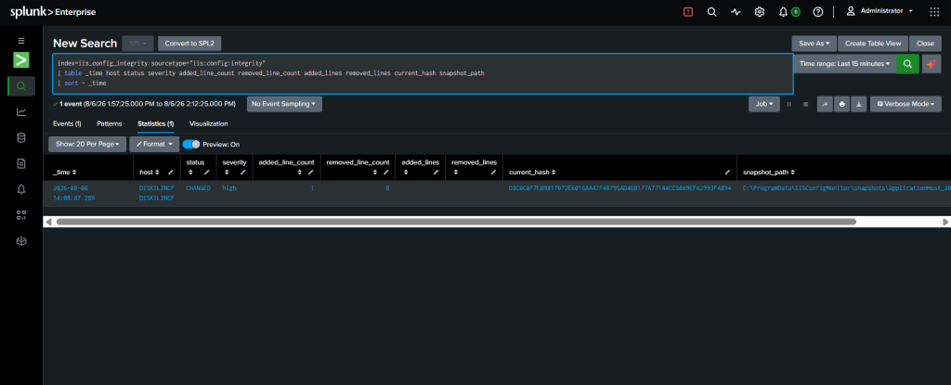Click the header search magnifier icon
Viewport: 951px width, 385px height.
(x=712, y=11)
